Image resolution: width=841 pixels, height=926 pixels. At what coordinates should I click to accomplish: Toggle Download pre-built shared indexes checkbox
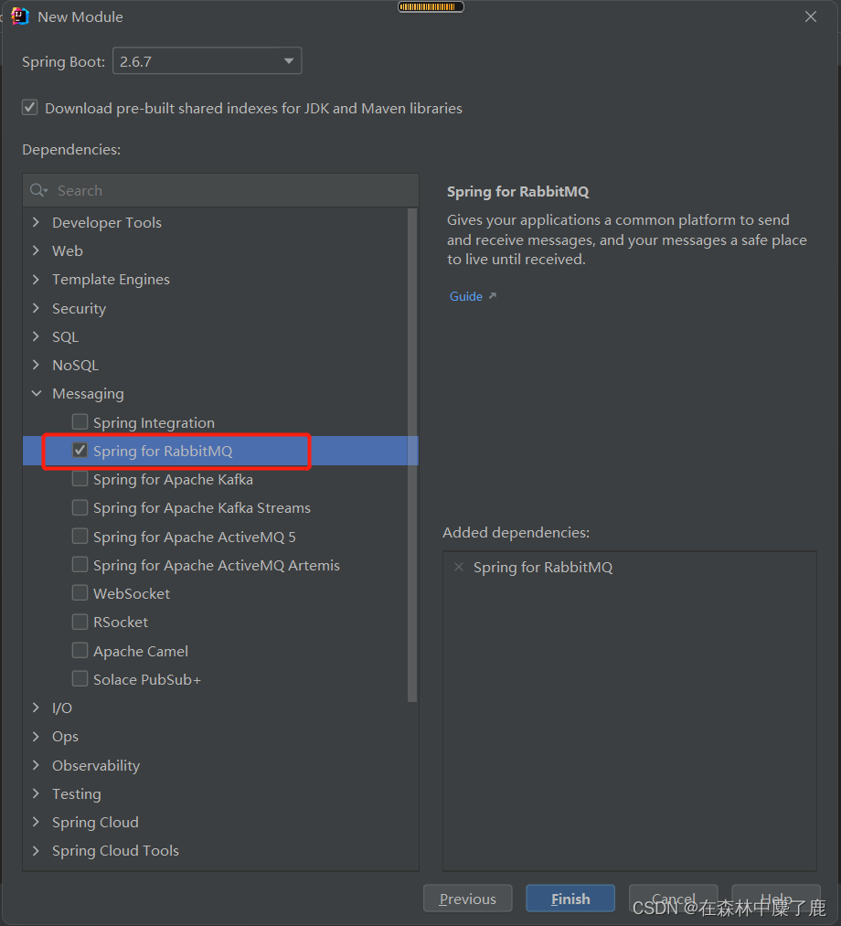29,108
